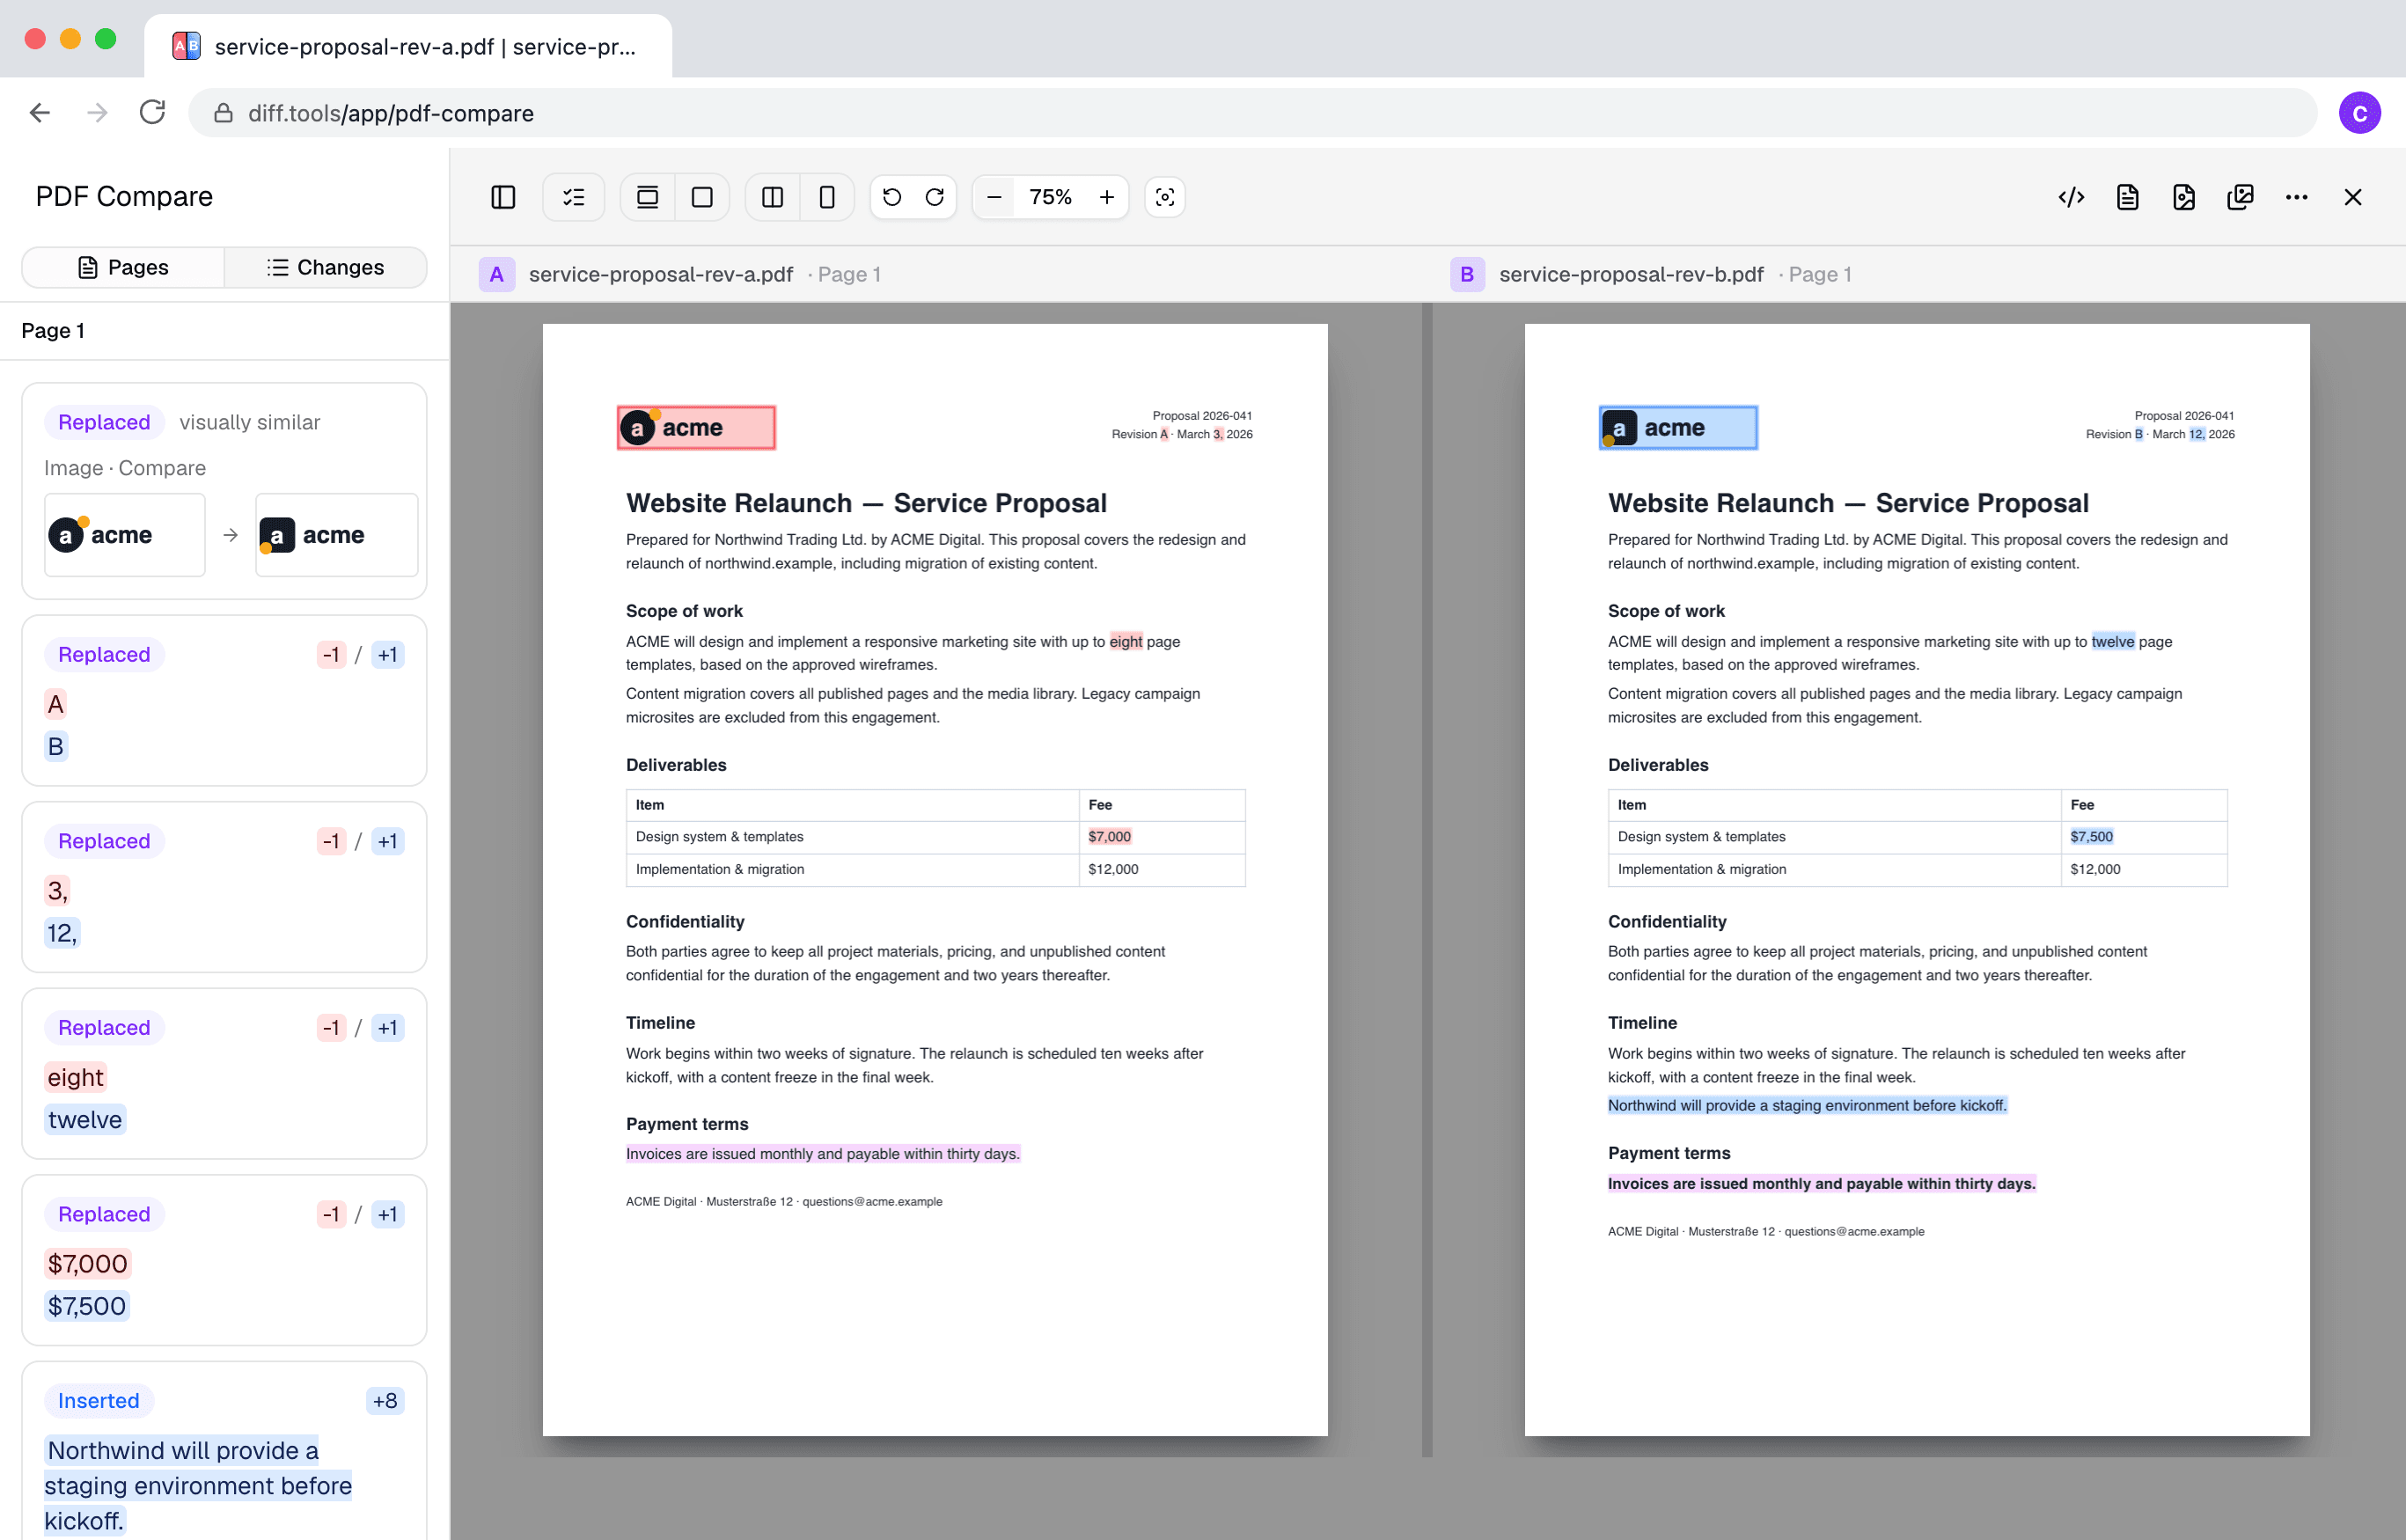Click 'Revision B' text in document B
Viewport: 2406px width, 1540px height.
[x=2114, y=434]
